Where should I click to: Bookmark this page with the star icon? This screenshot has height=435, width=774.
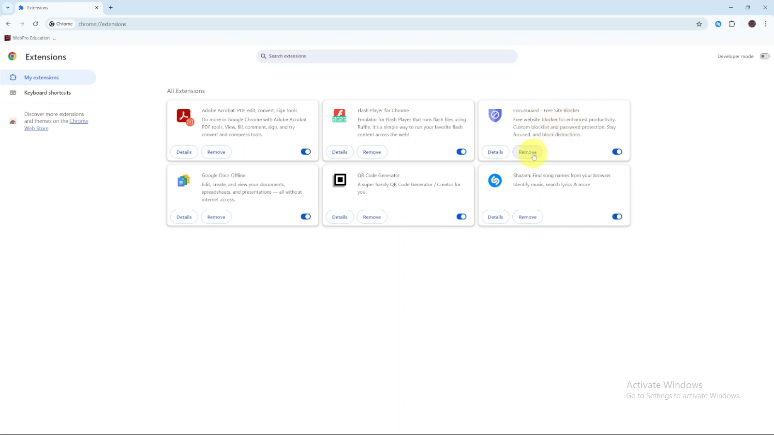[x=699, y=24]
